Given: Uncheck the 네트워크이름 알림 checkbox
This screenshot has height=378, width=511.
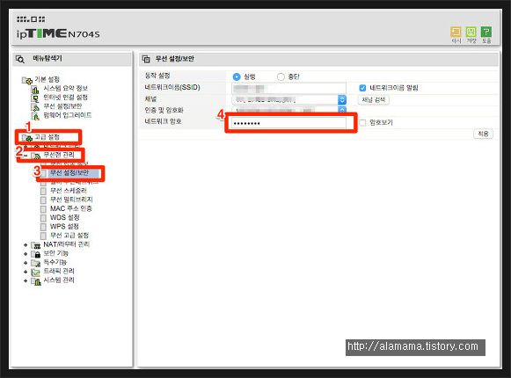Looking at the screenshot, I should [x=362, y=88].
